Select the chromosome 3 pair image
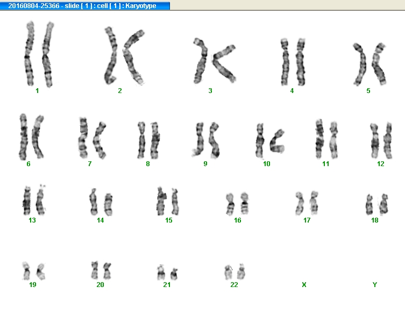The image size is (405, 315). [215, 61]
